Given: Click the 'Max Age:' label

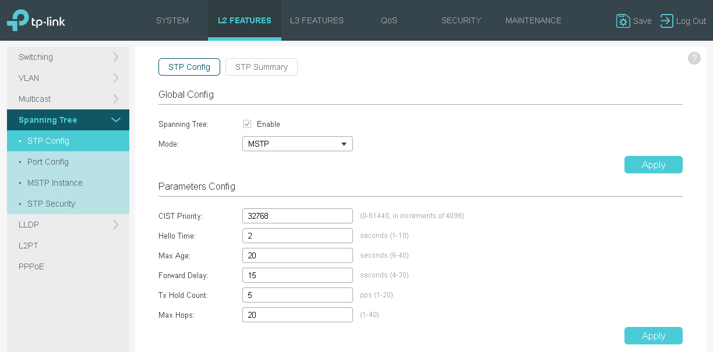Looking at the screenshot, I should (x=175, y=255).
